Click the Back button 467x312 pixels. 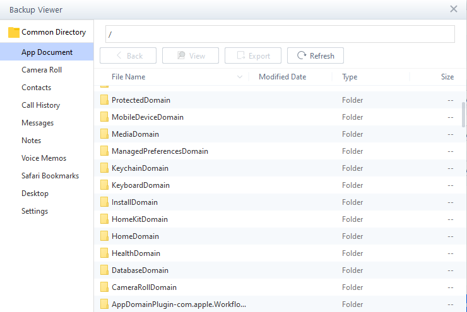(128, 55)
